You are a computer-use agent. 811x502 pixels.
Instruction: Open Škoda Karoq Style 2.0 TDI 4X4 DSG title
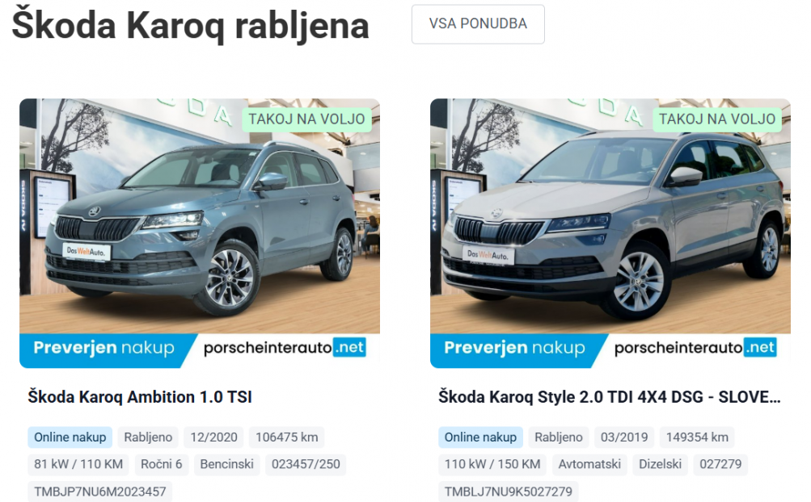(x=610, y=397)
